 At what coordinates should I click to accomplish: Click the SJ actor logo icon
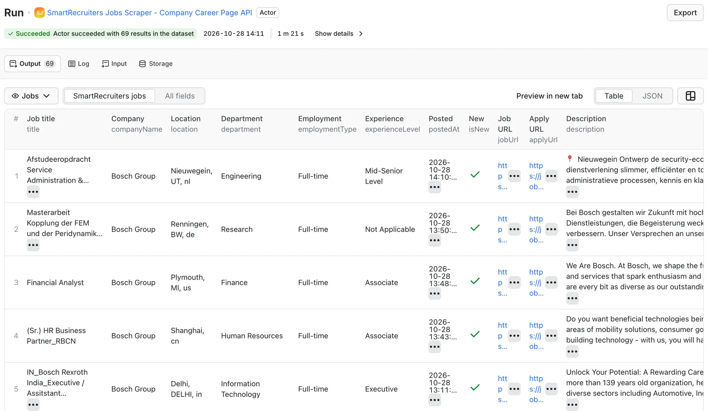pos(39,13)
